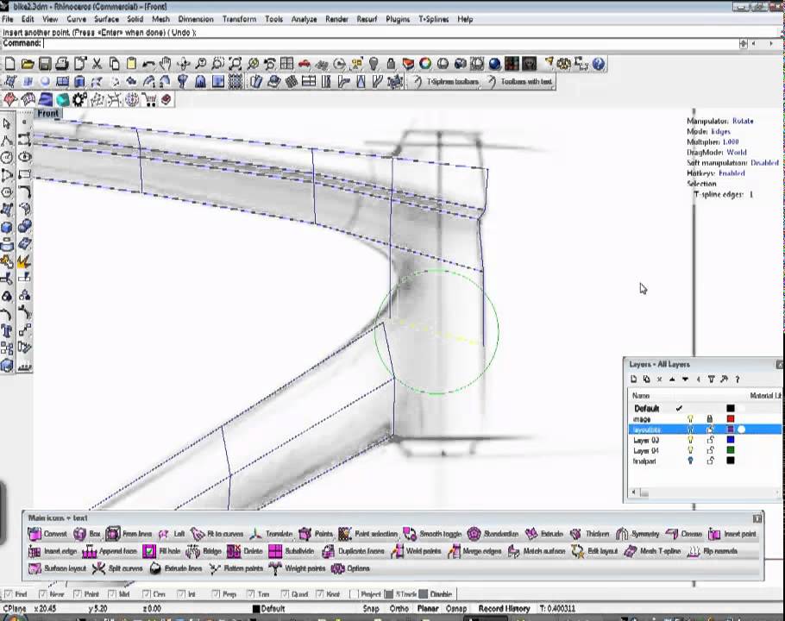
Task: Toggle visibility bulb of finalpart layer
Action: point(690,461)
